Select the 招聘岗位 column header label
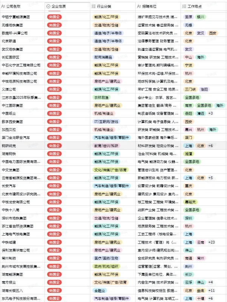227x302 pixels. click(x=150, y=6)
